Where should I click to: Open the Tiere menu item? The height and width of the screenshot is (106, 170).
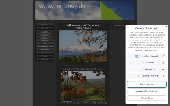(45, 44)
